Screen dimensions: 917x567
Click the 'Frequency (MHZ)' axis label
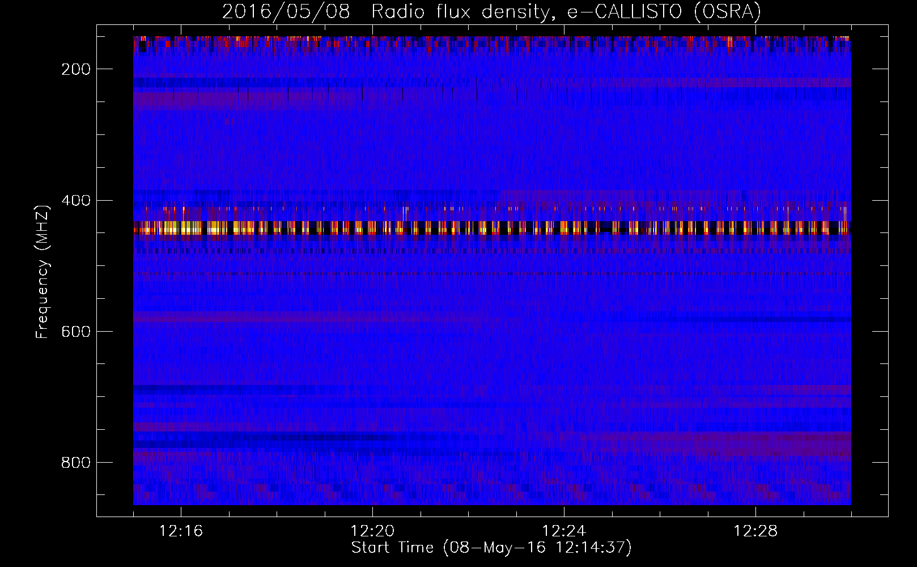coord(43,272)
